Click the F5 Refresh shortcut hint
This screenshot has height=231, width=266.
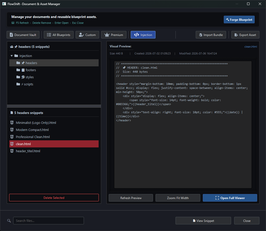coord(23,23)
